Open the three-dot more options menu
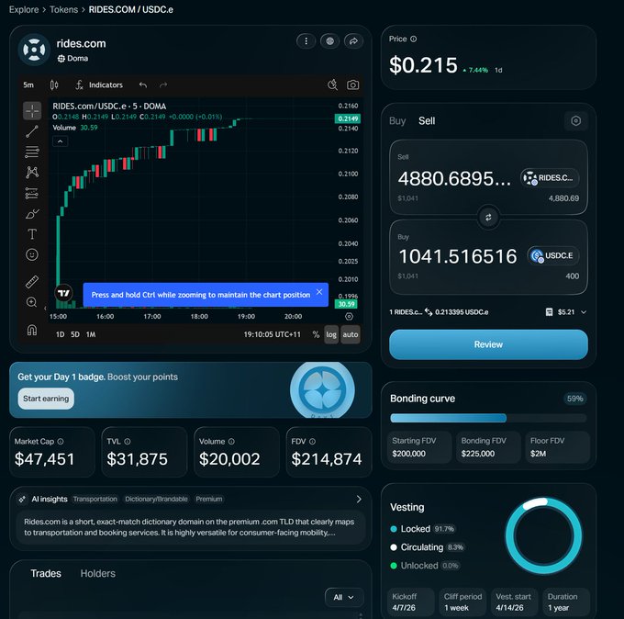Screen dimensions: 624x619 306,41
